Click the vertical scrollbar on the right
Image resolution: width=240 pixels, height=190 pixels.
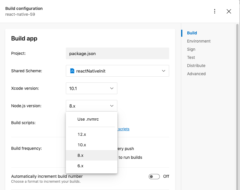(237, 107)
